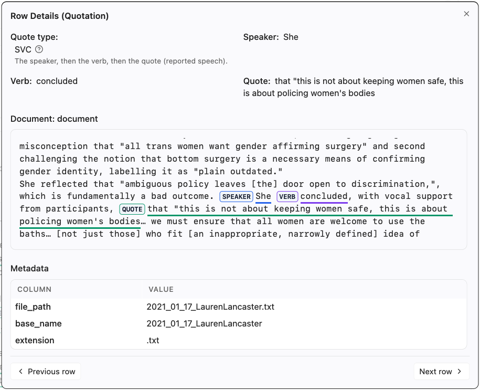Viewport: 480px width, 390px height.
Task: Click the QUOTE tag in the document
Action: pos(132,209)
